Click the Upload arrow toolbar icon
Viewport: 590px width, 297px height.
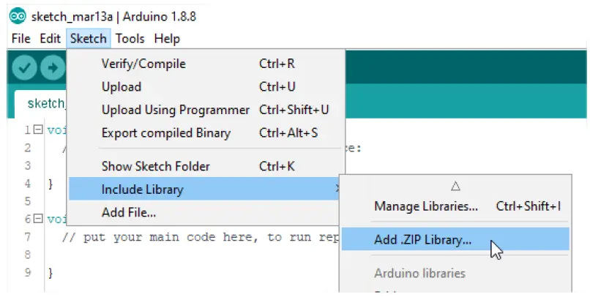pyautogui.click(x=52, y=68)
